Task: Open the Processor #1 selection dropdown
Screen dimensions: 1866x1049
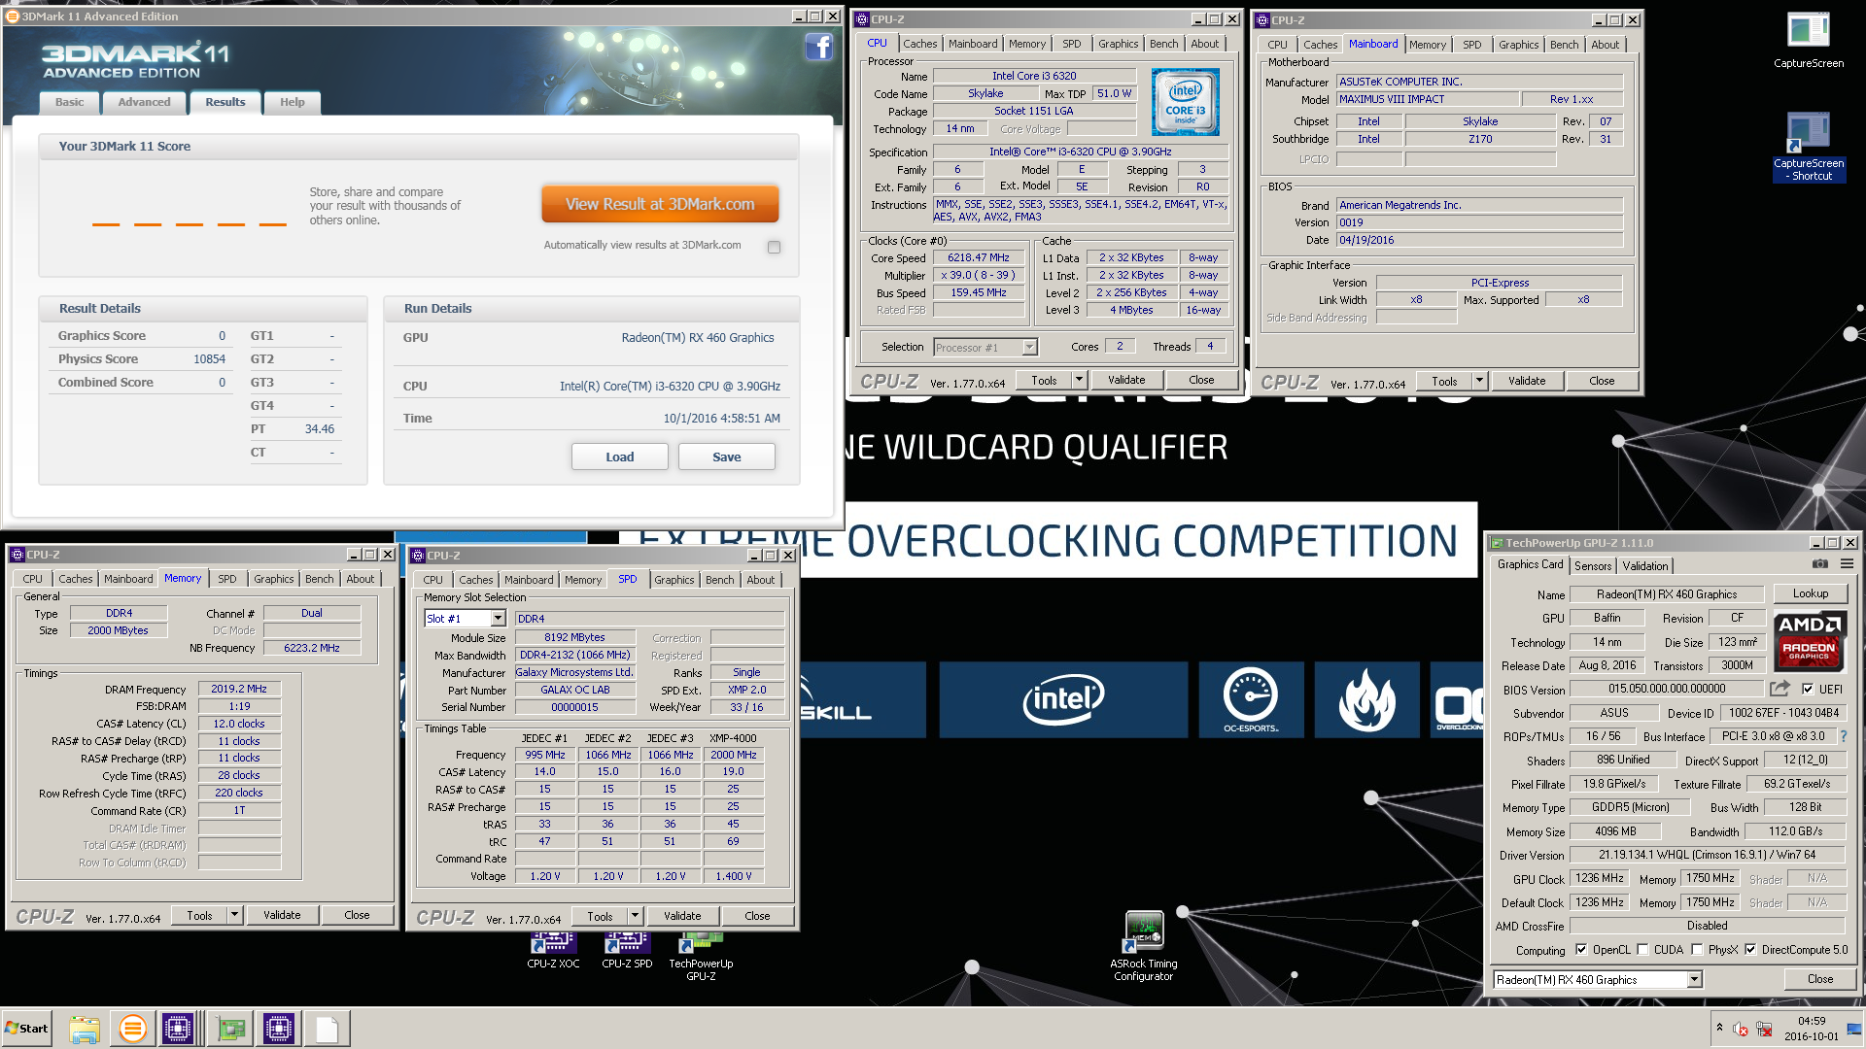Action: pos(1029,347)
